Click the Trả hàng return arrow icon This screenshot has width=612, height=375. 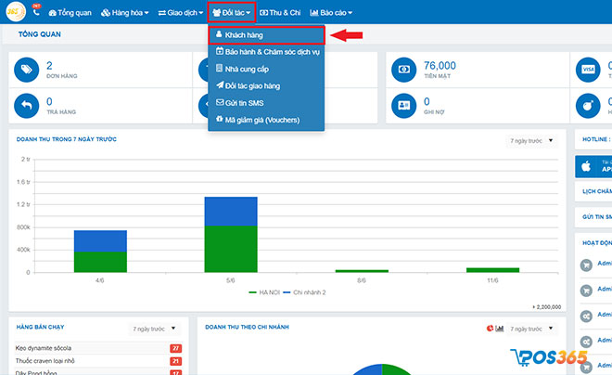coord(27,106)
